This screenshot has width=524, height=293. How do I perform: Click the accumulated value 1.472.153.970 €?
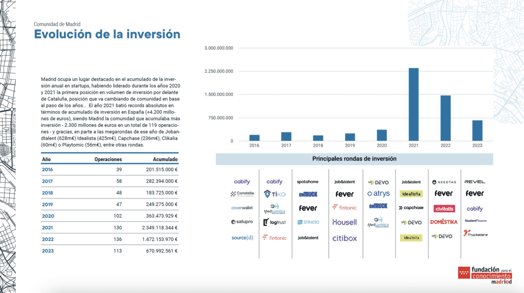[x=160, y=239]
